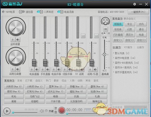
Task: Play the 乌鸦飞过 sound effect
Action: [35, 96]
